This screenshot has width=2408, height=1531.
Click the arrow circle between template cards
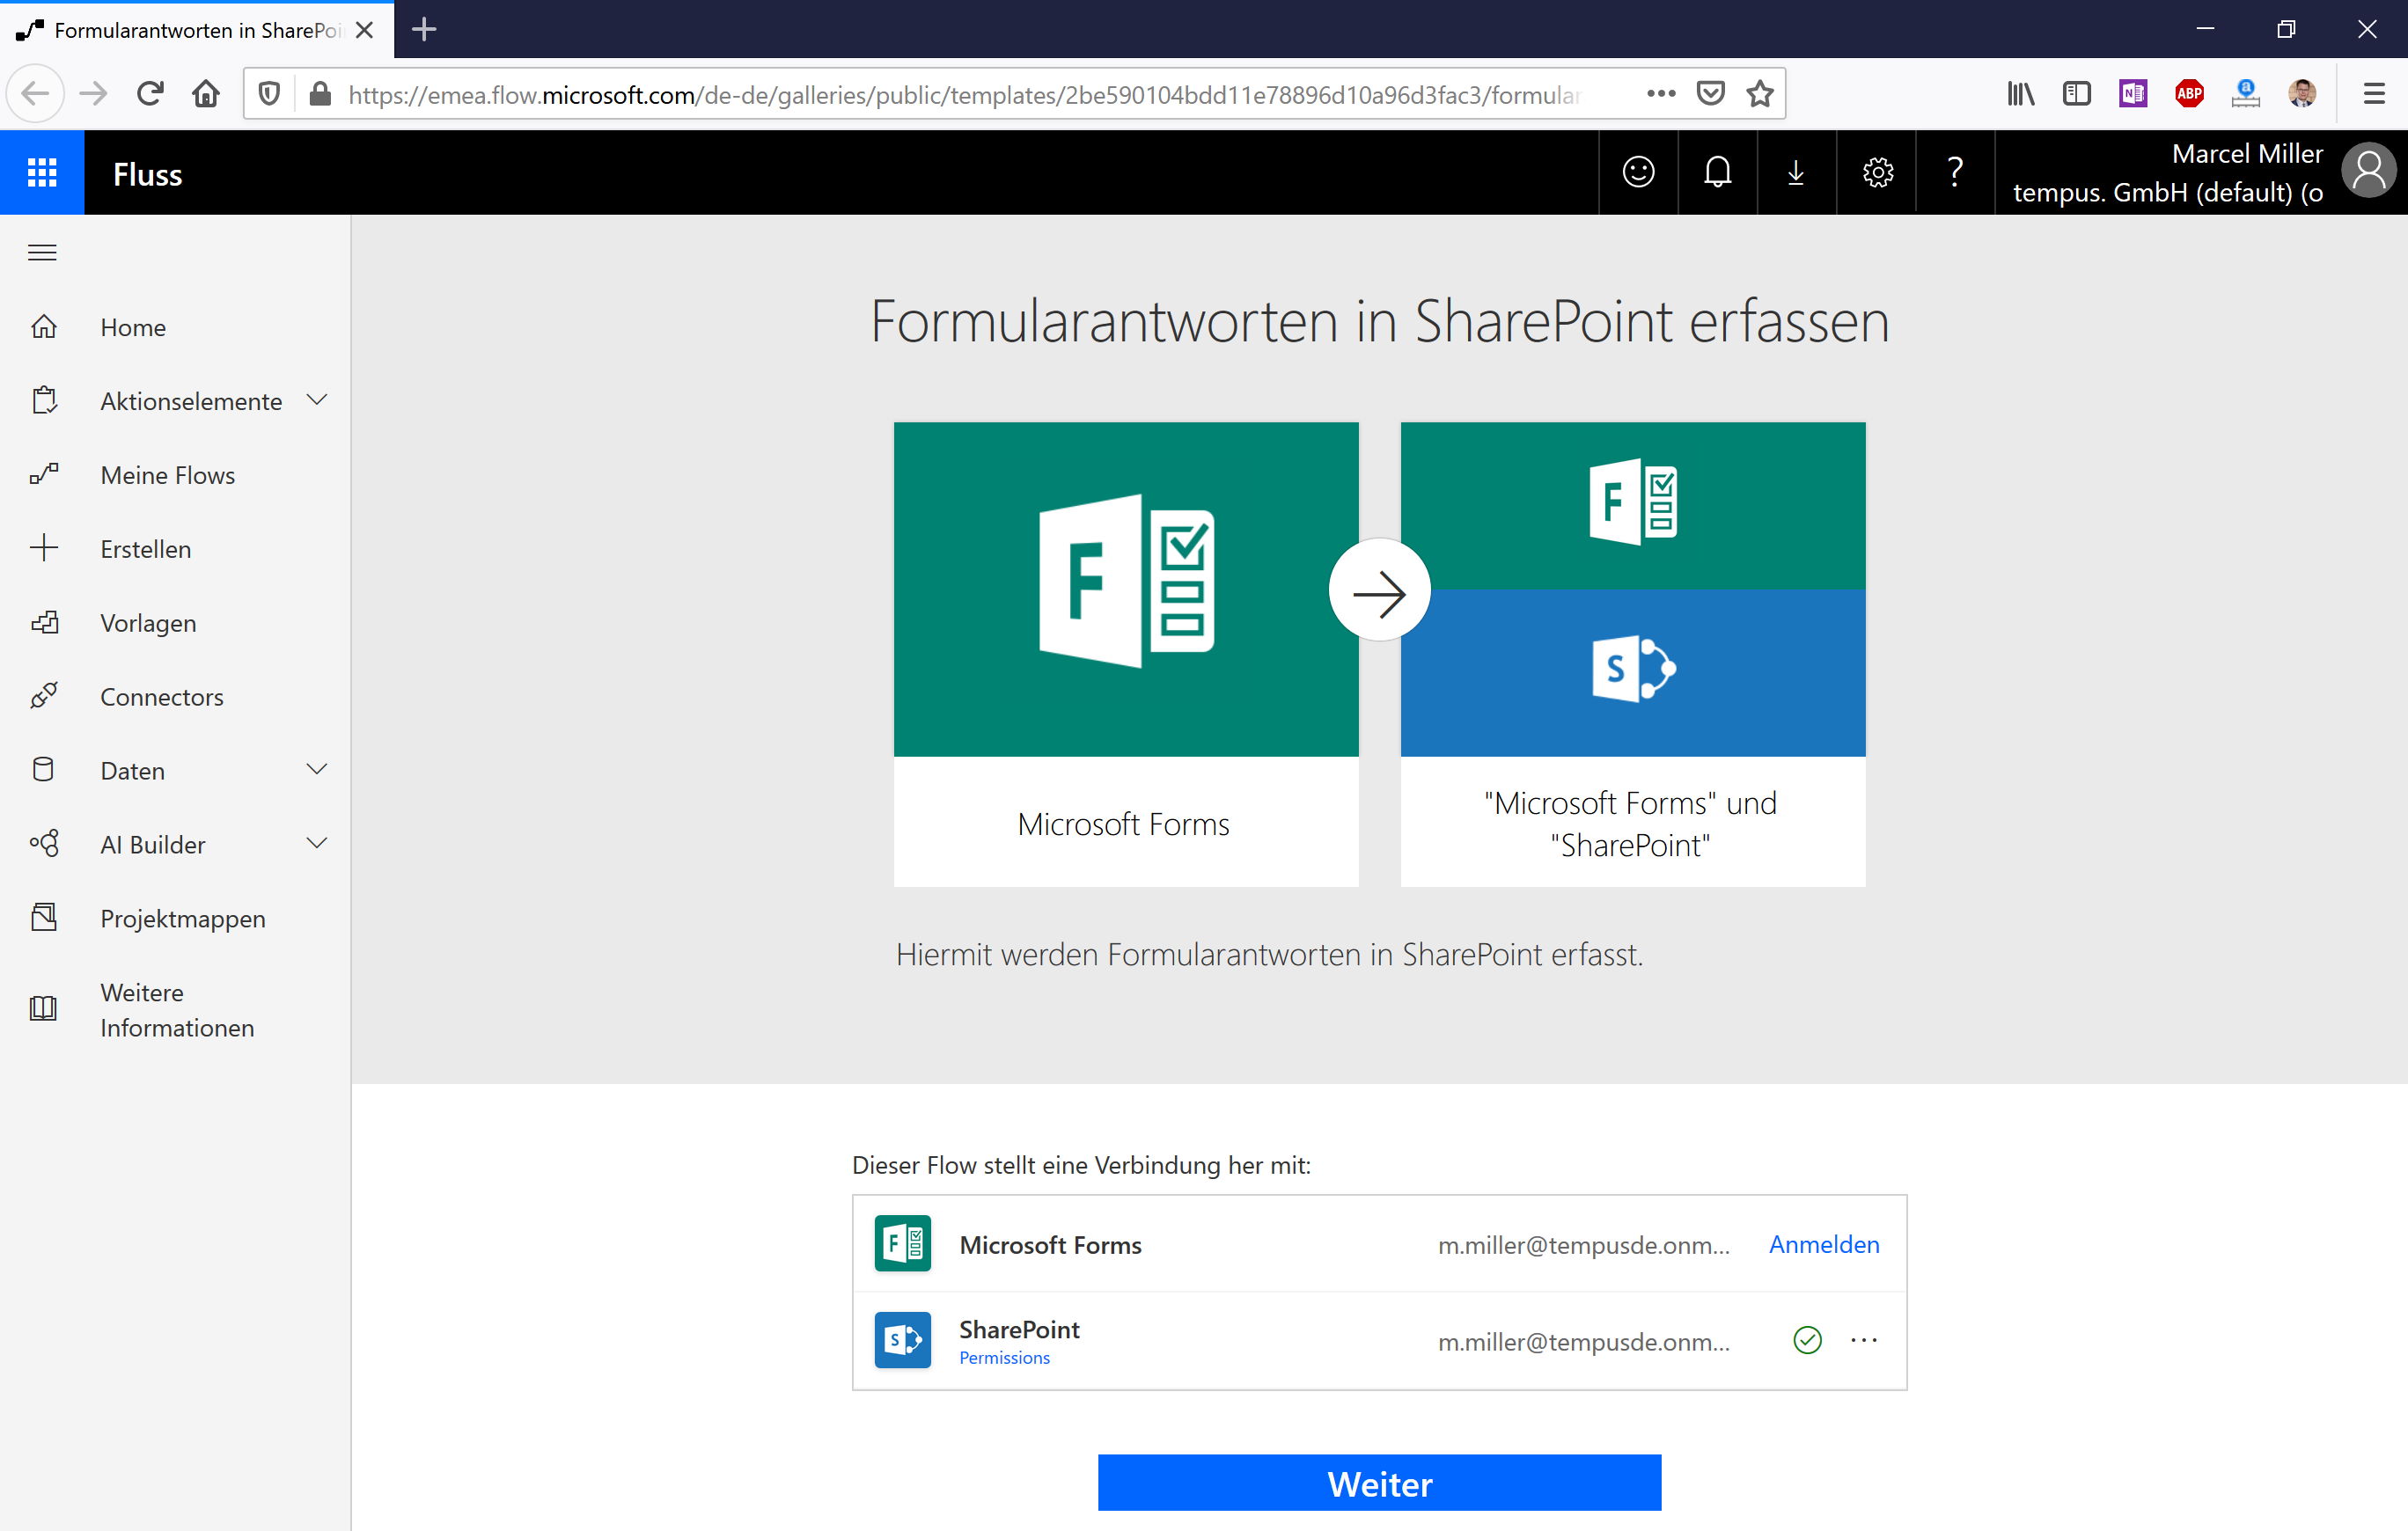click(x=1379, y=590)
